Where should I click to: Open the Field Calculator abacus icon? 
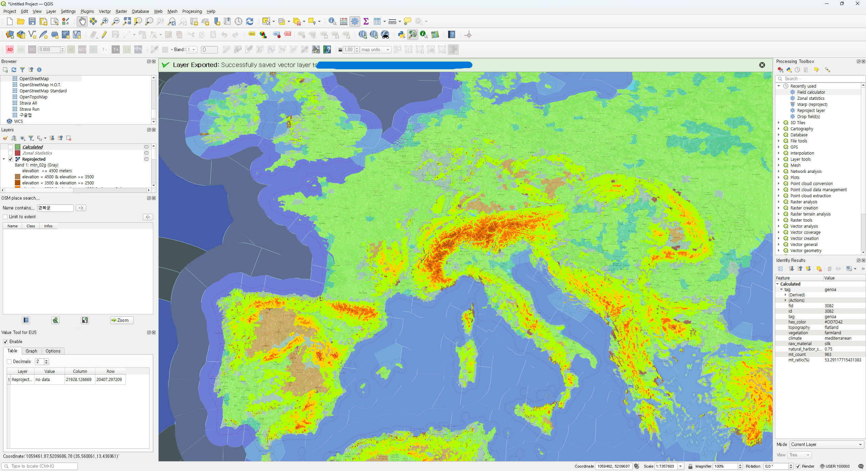(343, 21)
